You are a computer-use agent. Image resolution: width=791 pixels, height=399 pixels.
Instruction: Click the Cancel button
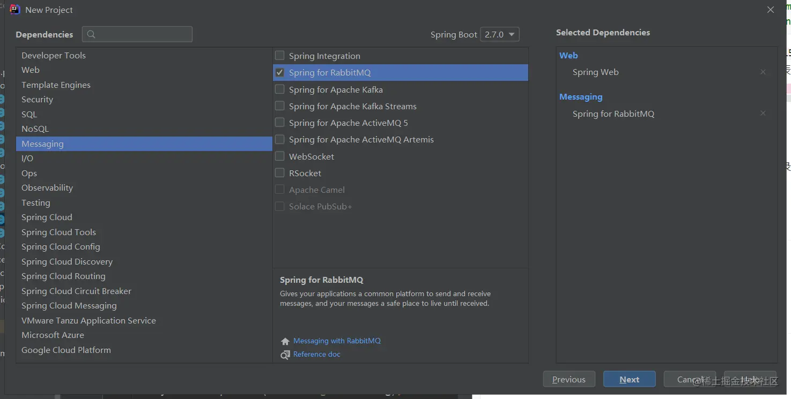tap(690, 379)
